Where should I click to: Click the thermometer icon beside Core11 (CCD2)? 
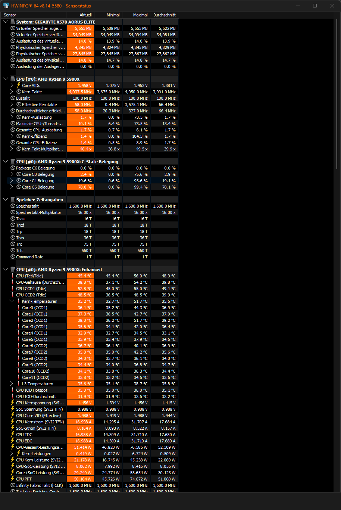tap(19, 377)
